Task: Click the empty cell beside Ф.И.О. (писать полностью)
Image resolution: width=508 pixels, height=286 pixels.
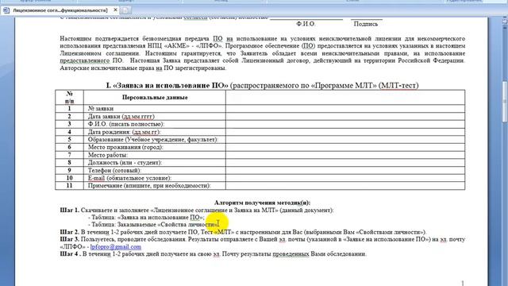Action: (345, 124)
